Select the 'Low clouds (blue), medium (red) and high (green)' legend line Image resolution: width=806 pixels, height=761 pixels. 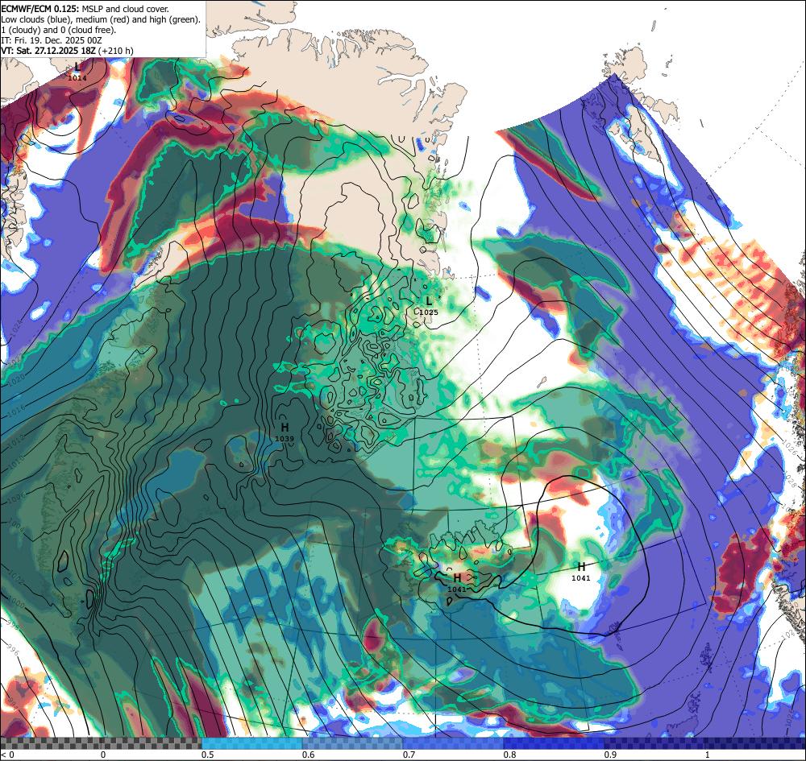pos(101,19)
